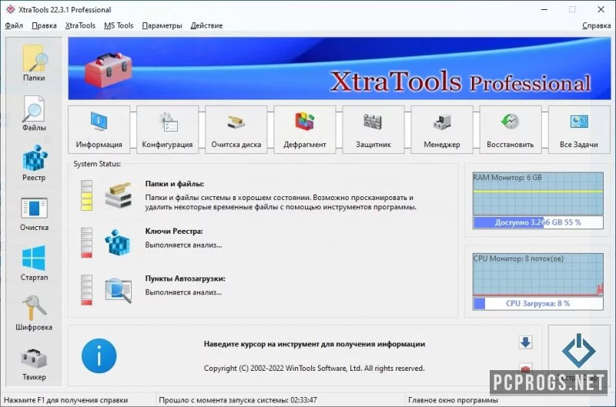Open the Правка menu
This screenshot has height=407, width=616.
(44, 25)
